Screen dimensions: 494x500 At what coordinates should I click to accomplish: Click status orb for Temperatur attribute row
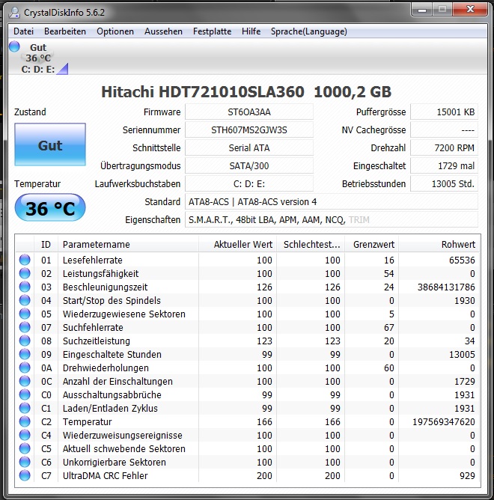(25, 421)
